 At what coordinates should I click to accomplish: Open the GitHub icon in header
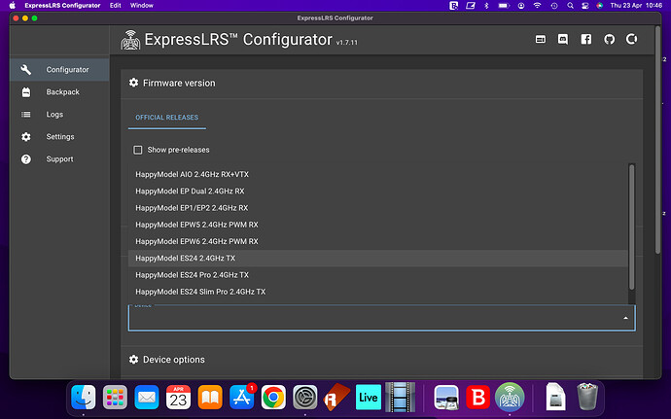click(x=609, y=40)
